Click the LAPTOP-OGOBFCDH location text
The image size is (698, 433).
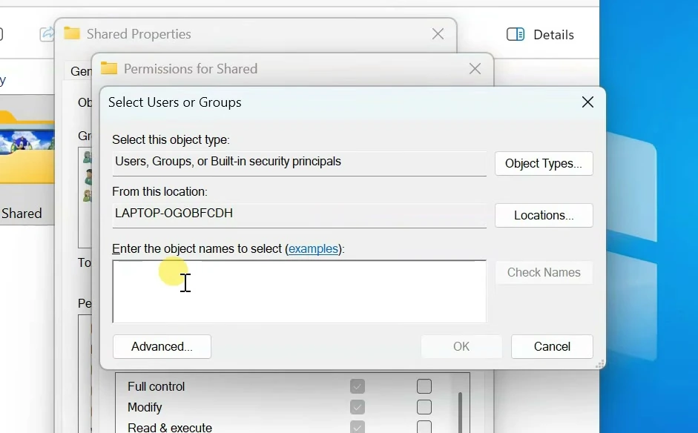tap(174, 213)
